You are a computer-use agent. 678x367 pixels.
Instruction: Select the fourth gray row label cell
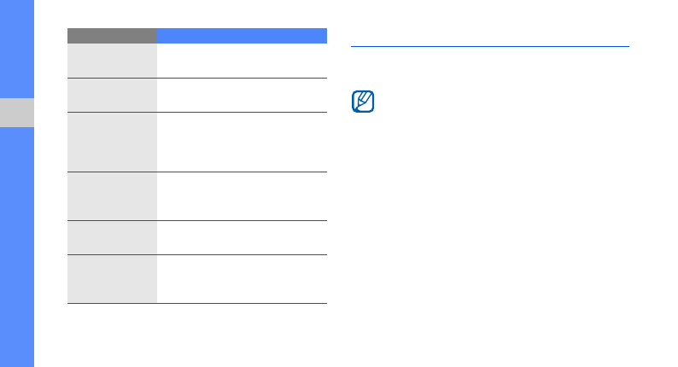pyautogui.click(x=112, y=196)
